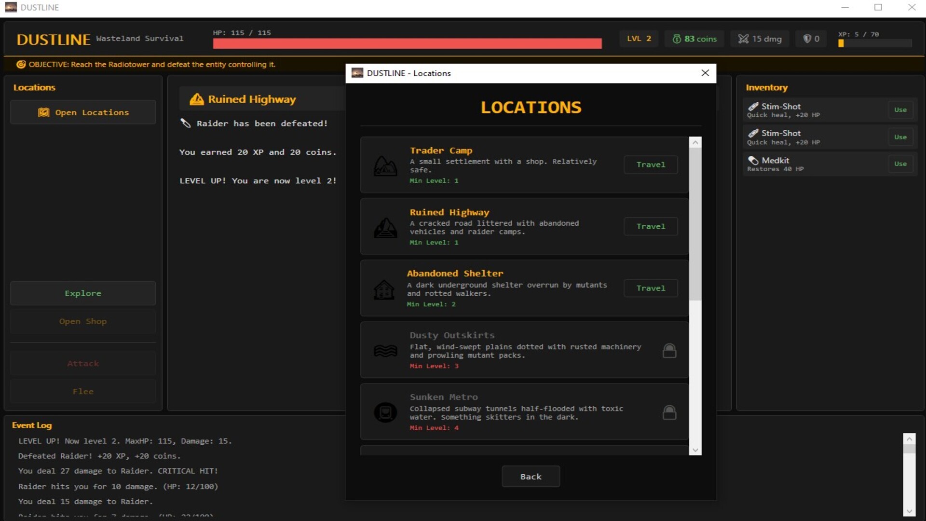Viewport: 926px width, 521px height.
Task: Use the Medkit item
Action: coord(900,164)
